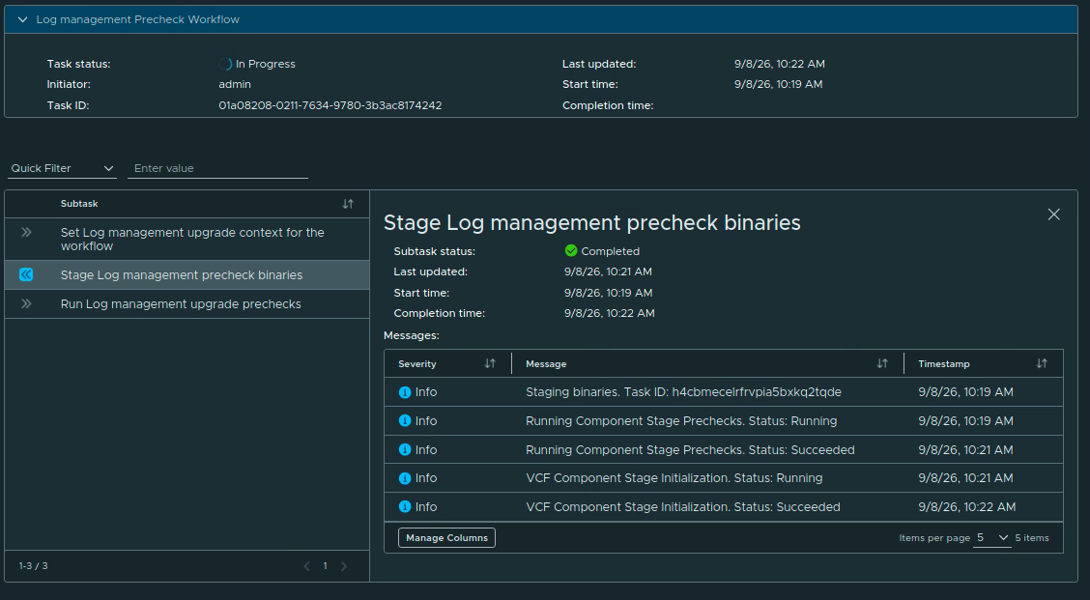Select message VCF Component Stage Initialization Status Running
Viewport: 1090px width, 600px height.
(674, 478)
